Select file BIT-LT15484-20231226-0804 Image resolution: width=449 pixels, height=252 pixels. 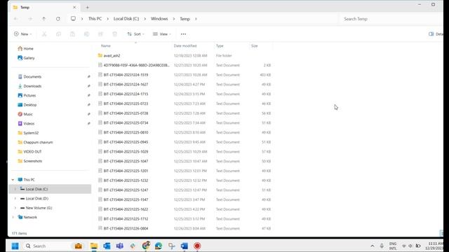(x=126, y=228)
